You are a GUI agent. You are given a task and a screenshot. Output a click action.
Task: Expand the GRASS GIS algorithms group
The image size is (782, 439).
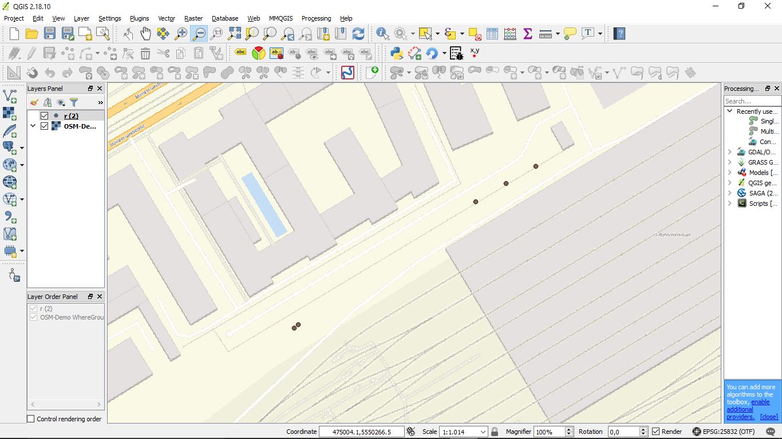pos(729,162)
